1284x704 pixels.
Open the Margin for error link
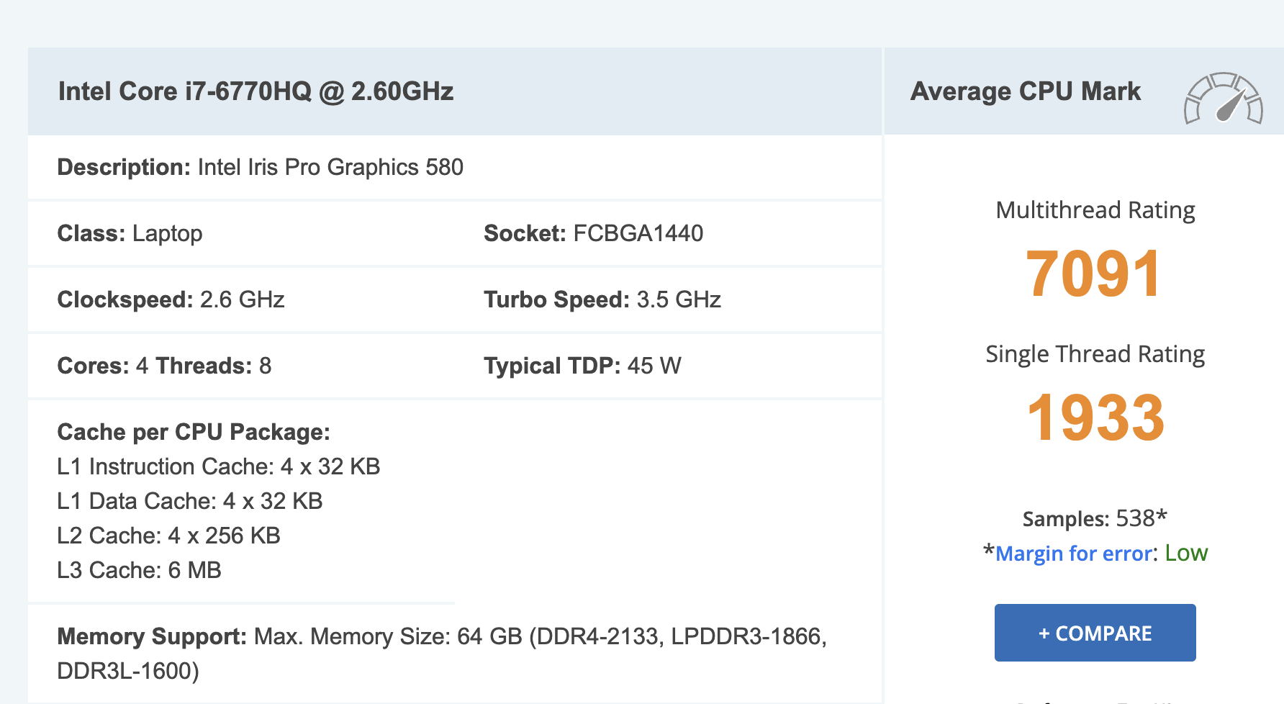(1073, 554)
